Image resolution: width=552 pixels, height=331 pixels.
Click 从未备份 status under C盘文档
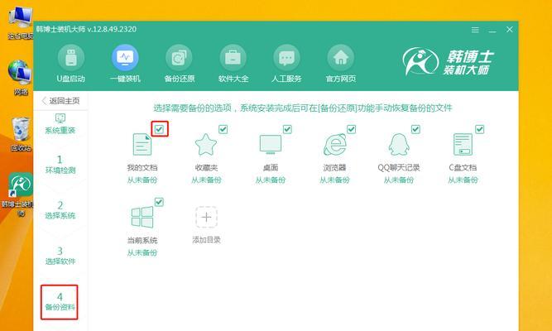(463, 180)
